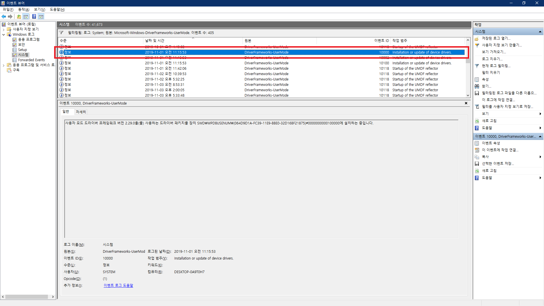Click the Back arrow toolbar icon
Screen dimensions: 544x306
click(x=4, y=16)
